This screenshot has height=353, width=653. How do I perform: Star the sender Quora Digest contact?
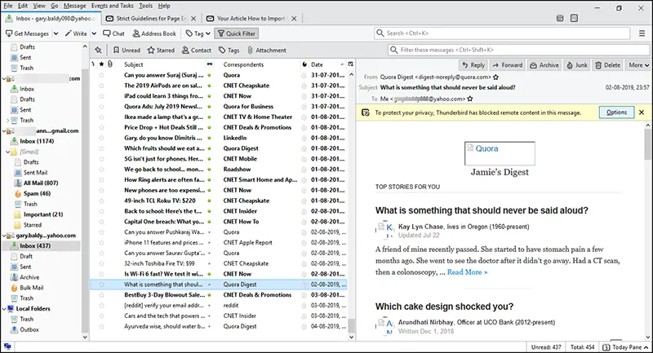pos(495,77)
